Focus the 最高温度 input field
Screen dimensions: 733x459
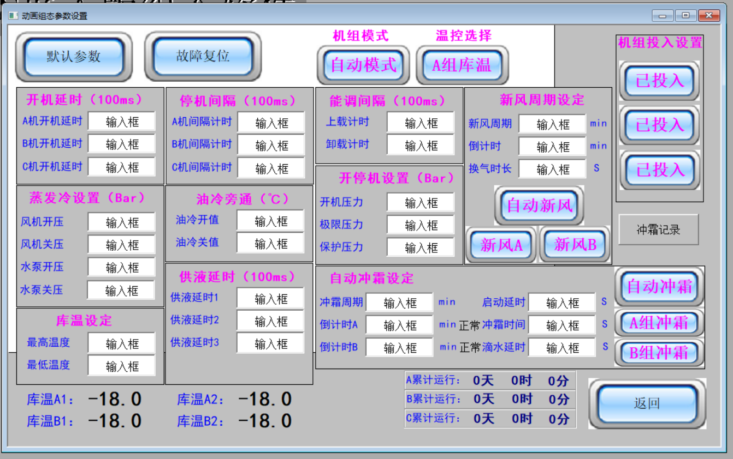click(x=122, y=343)
